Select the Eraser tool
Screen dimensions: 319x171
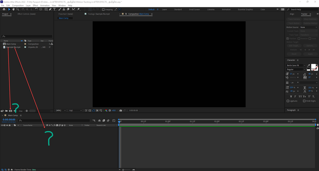tap(68, 9)
